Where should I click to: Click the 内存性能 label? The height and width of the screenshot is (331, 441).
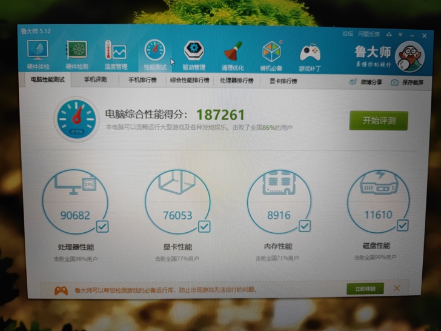[278, 246]
